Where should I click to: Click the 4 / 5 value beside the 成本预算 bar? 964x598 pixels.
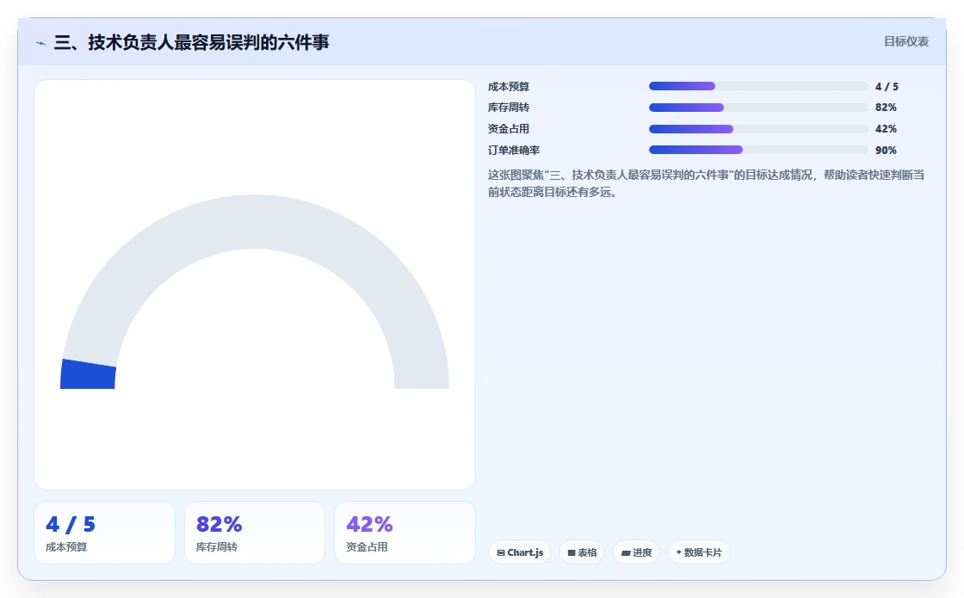[x=887, y=87]
